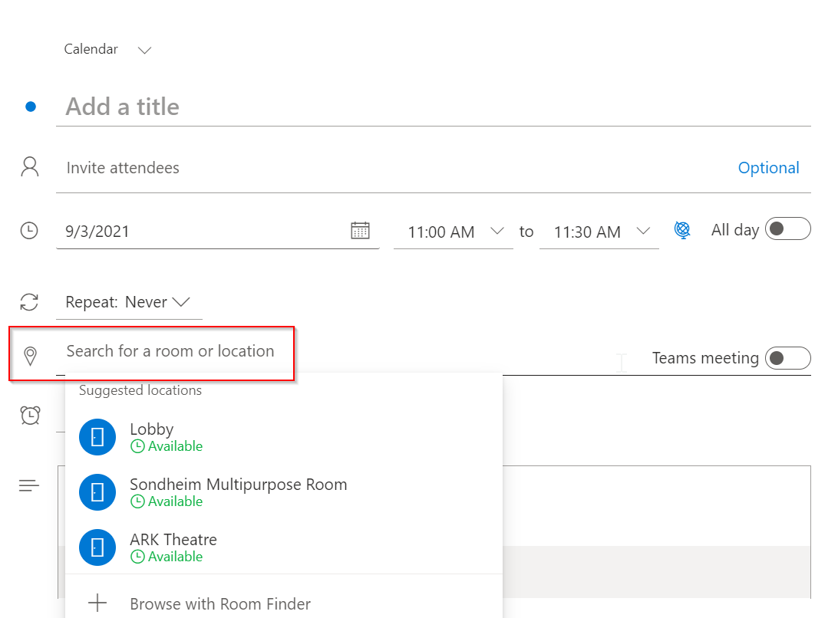Click the blue category dot beside title
Viewport: 838px width, 618px height.
point(31,107)
